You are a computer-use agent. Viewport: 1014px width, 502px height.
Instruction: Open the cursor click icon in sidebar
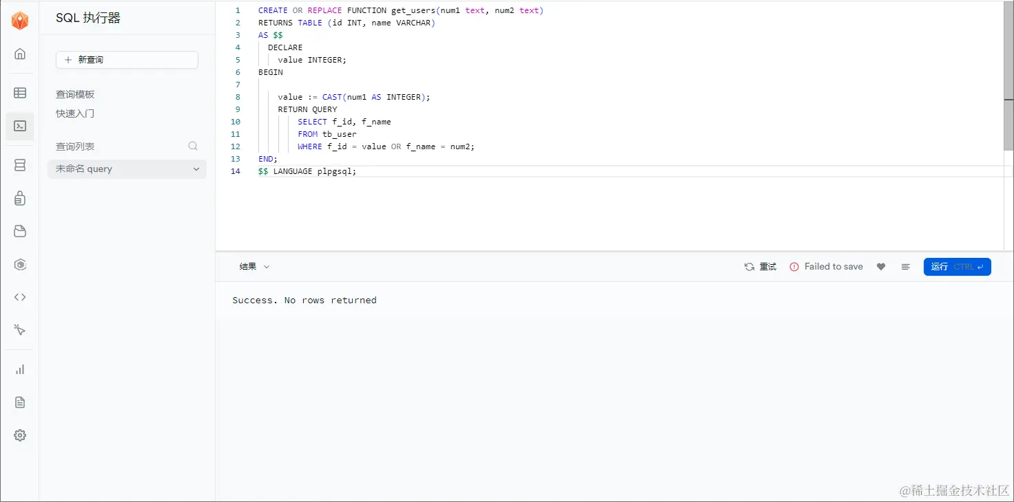coord(20,330)
